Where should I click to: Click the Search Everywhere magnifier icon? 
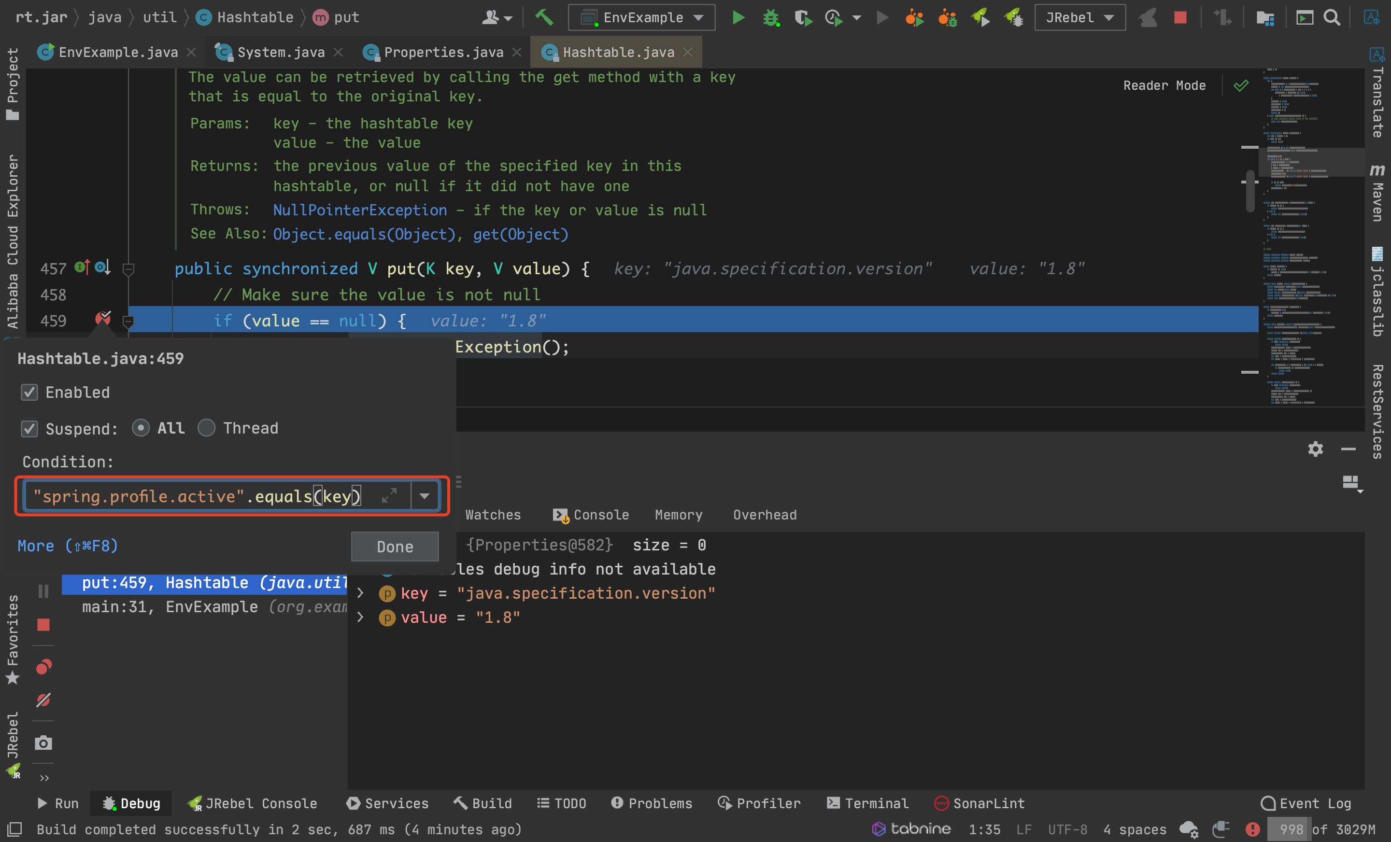[x=1332, y=17]
